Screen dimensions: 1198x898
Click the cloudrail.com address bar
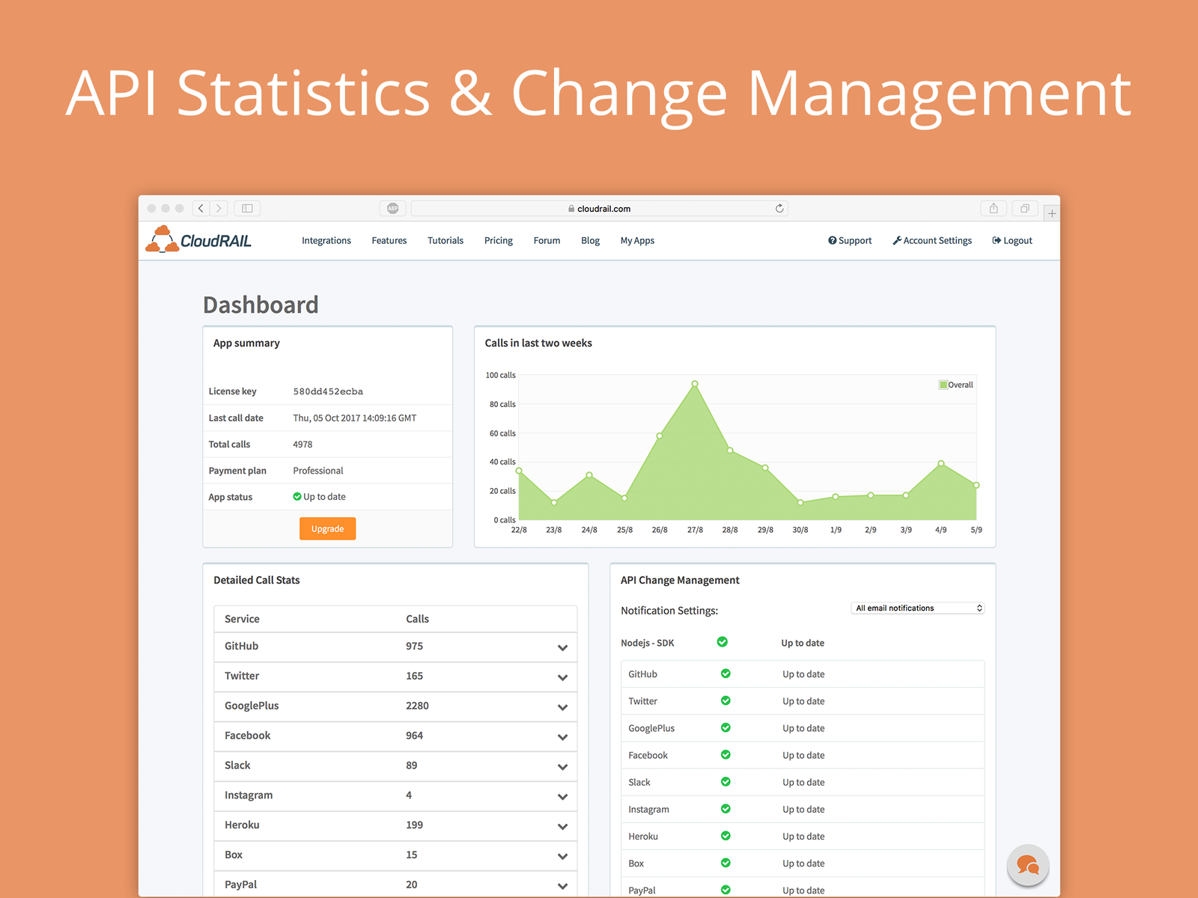click(x=599, y=209)
